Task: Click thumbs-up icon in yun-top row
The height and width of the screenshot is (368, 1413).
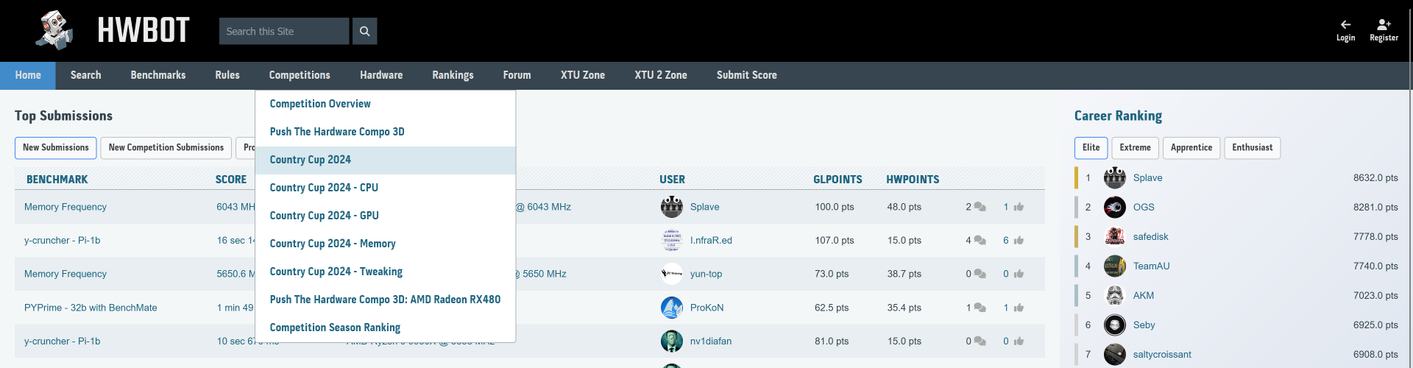Action: pos(1019,274)
